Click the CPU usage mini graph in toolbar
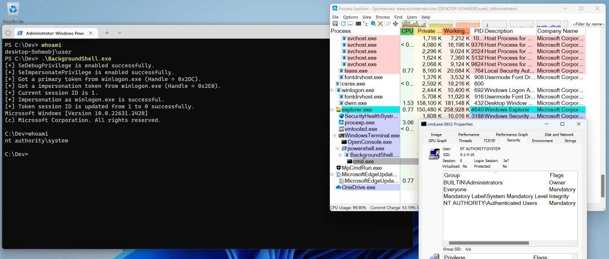 pyautogui.click(x=415, y=24)
